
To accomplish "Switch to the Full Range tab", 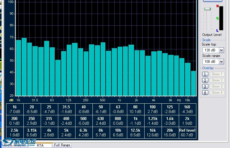I will tap(62, 145).
